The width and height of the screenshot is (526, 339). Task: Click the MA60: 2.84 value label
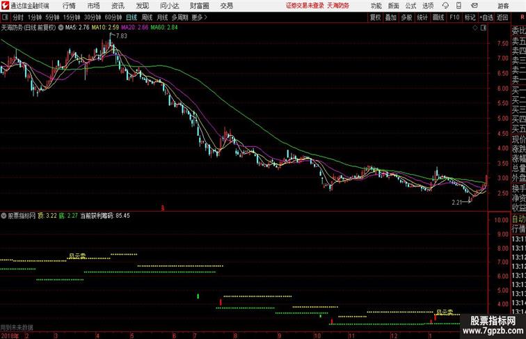coord(164,28)
